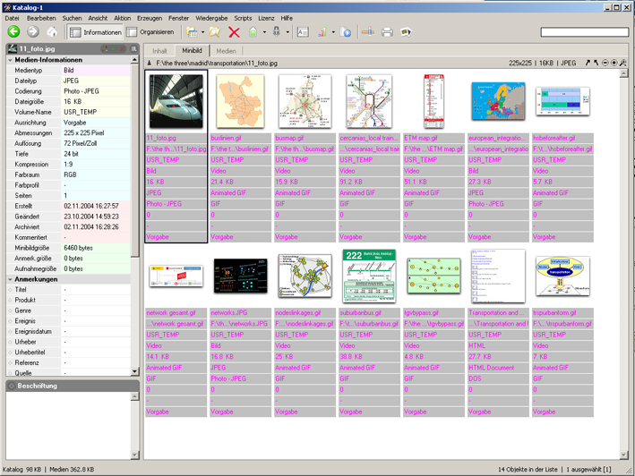
Task: Open the Scripts menu
Action: pyautogui.click(x=243, y=18)
